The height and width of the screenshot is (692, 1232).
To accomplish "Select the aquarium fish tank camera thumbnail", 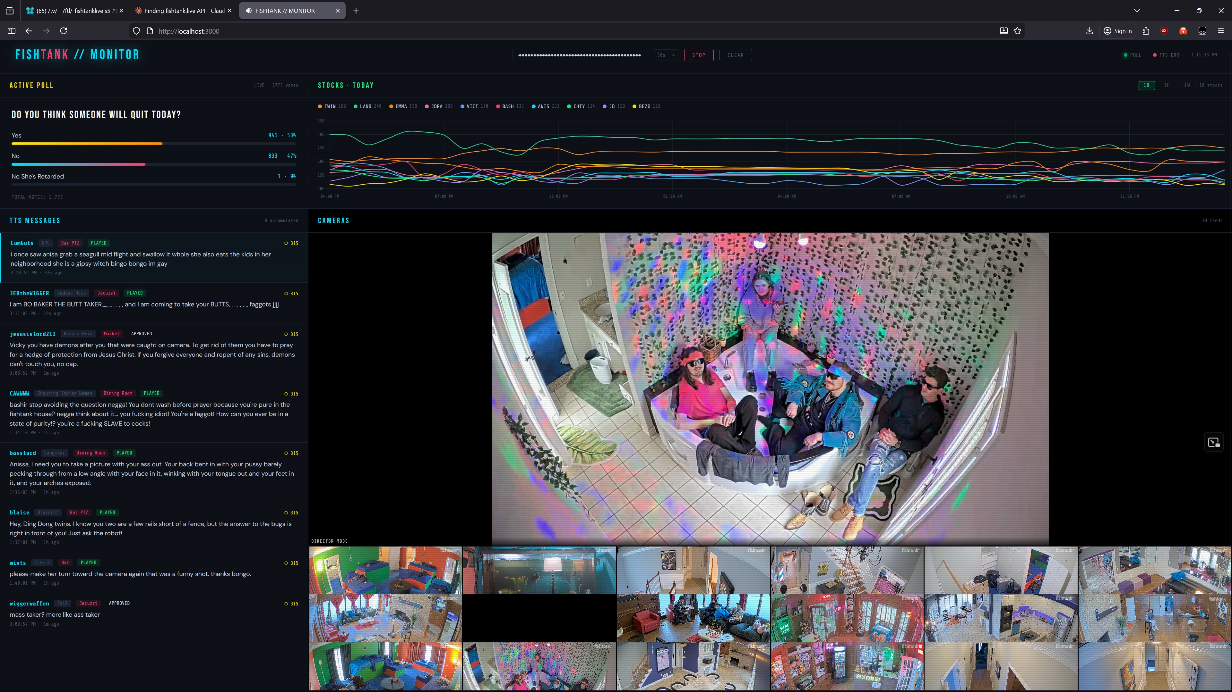I will [539, 570].
